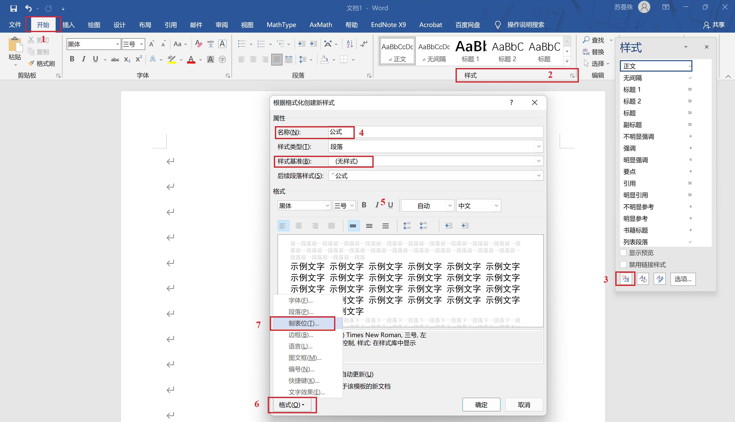Switch to the 插入 ribbon tab
The image size is (735, 422).
tap(69, 25)
